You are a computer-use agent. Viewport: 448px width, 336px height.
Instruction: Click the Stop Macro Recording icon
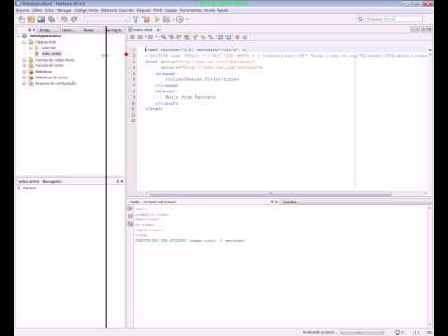[x=245, y=37]
